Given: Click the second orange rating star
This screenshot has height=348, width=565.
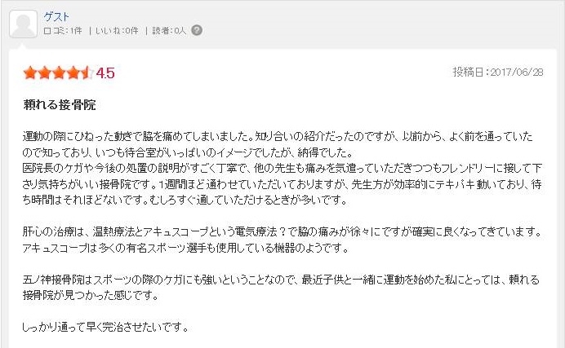Looking at the screenshot, I should tap(44, 73).
